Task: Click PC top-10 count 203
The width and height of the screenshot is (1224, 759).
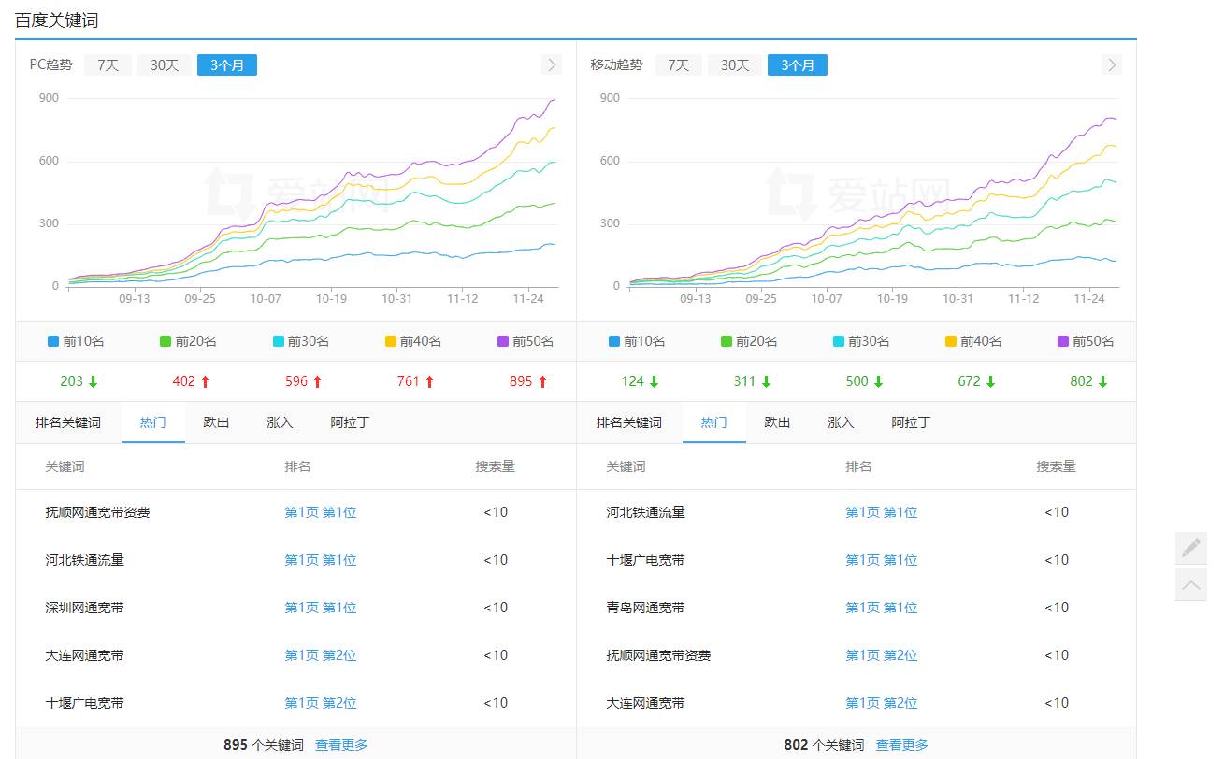Action: [x=72, y=381]
